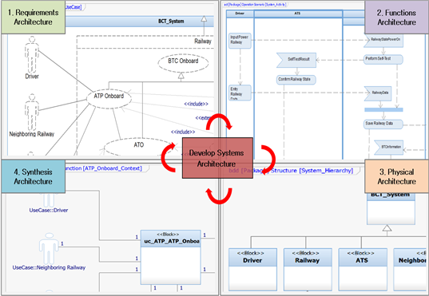The width and height of the screenshot is (429, 296).
Task: Click the UseCase::Driver label
Action: click(49, 210)
